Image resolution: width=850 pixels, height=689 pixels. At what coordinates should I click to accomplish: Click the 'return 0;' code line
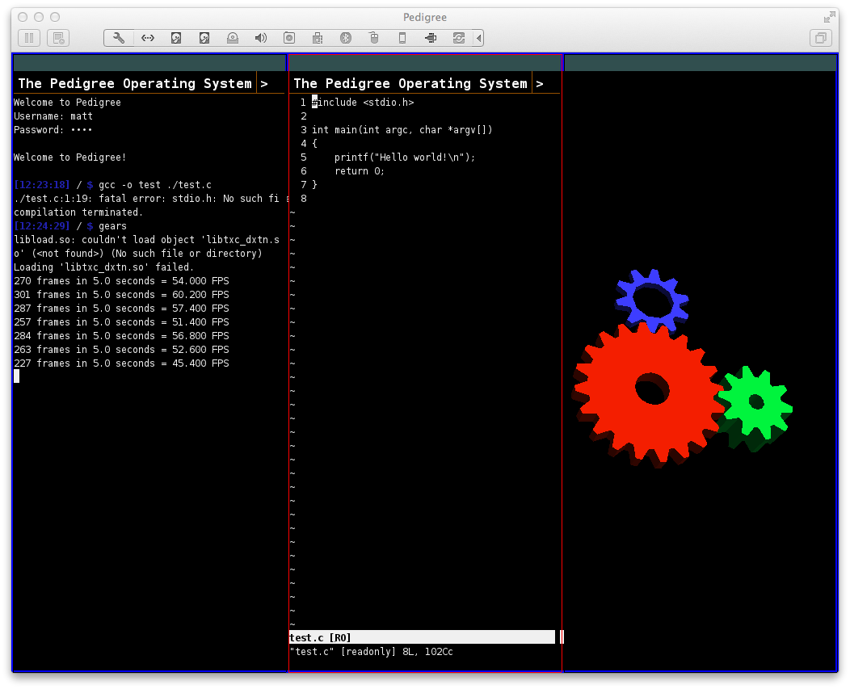coord(360,171)
